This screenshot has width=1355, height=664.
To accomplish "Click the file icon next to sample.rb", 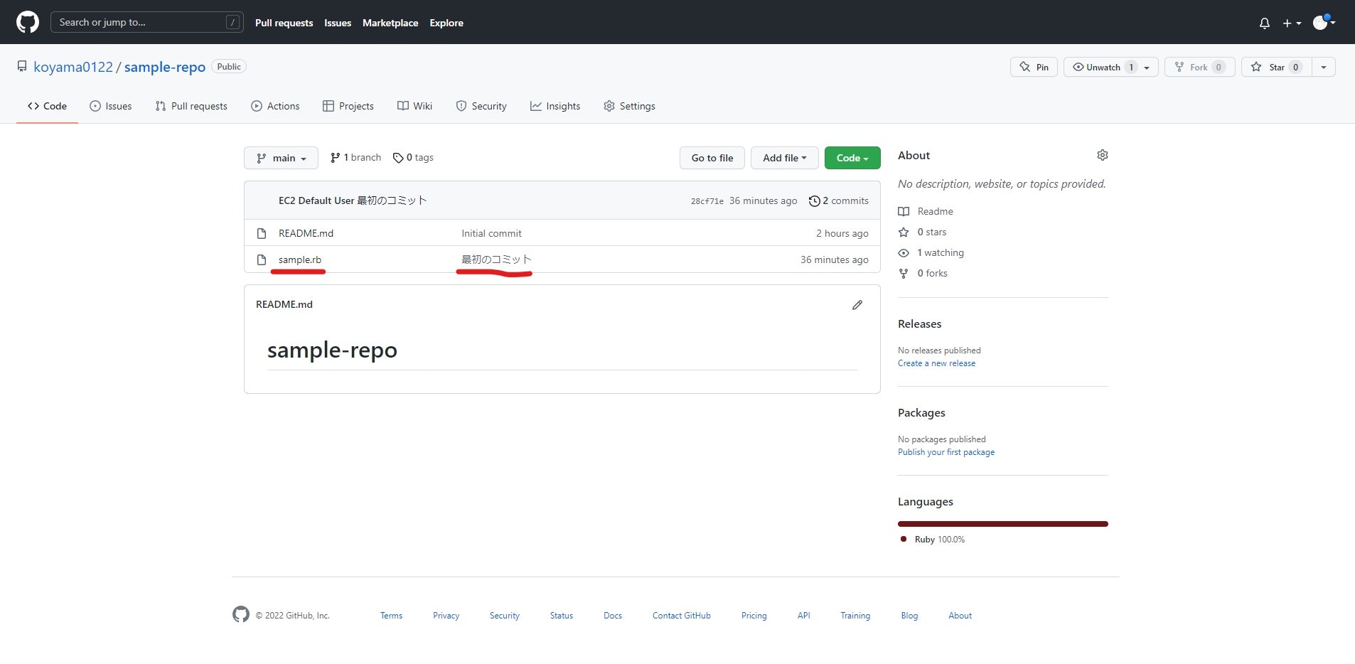I will click(x=262, y=259).
